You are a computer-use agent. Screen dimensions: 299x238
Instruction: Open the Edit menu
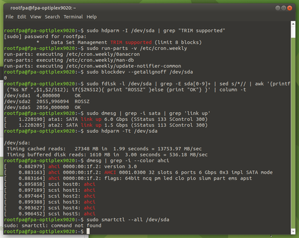click(x=22, y=17)
